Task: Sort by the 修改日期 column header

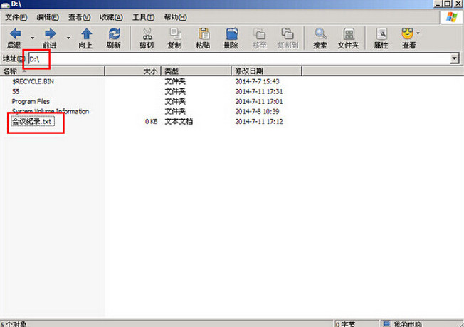Action: point(266,71)
